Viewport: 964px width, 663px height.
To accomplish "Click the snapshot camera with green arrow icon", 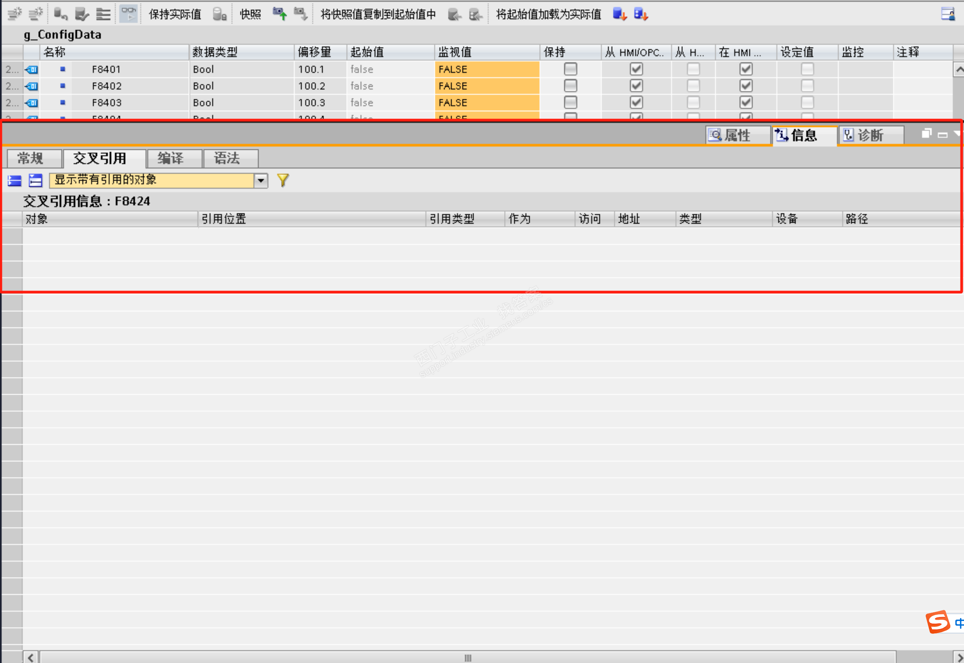I will (280, 14).
